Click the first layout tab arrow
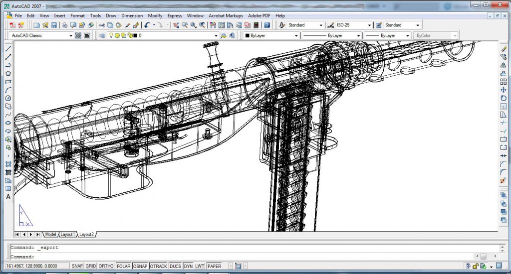This screenshot has height=274, width=511. pyautogui.click(x=17, y=234)
